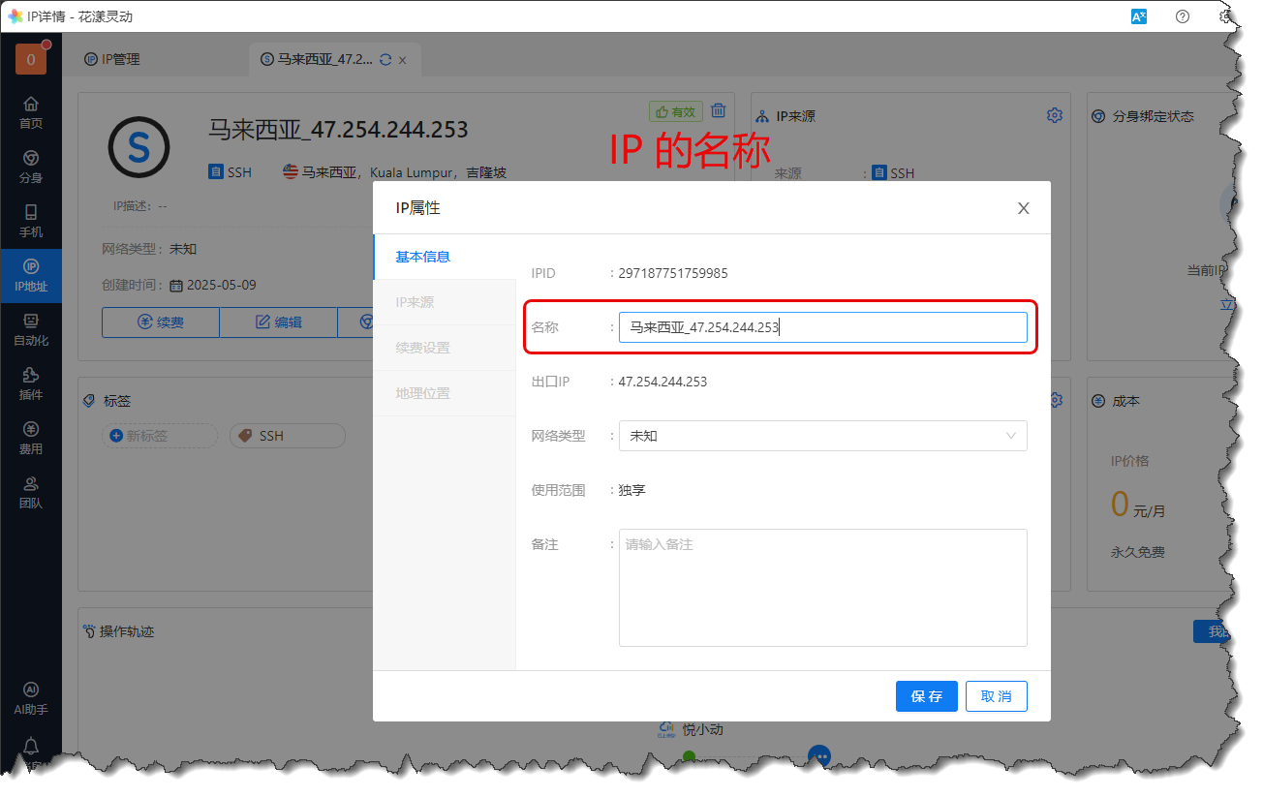The width and height of the screenshot is (1263, 797).
Task: Open the 插件 plugins sidebar icon
Action: pos(31,383)
